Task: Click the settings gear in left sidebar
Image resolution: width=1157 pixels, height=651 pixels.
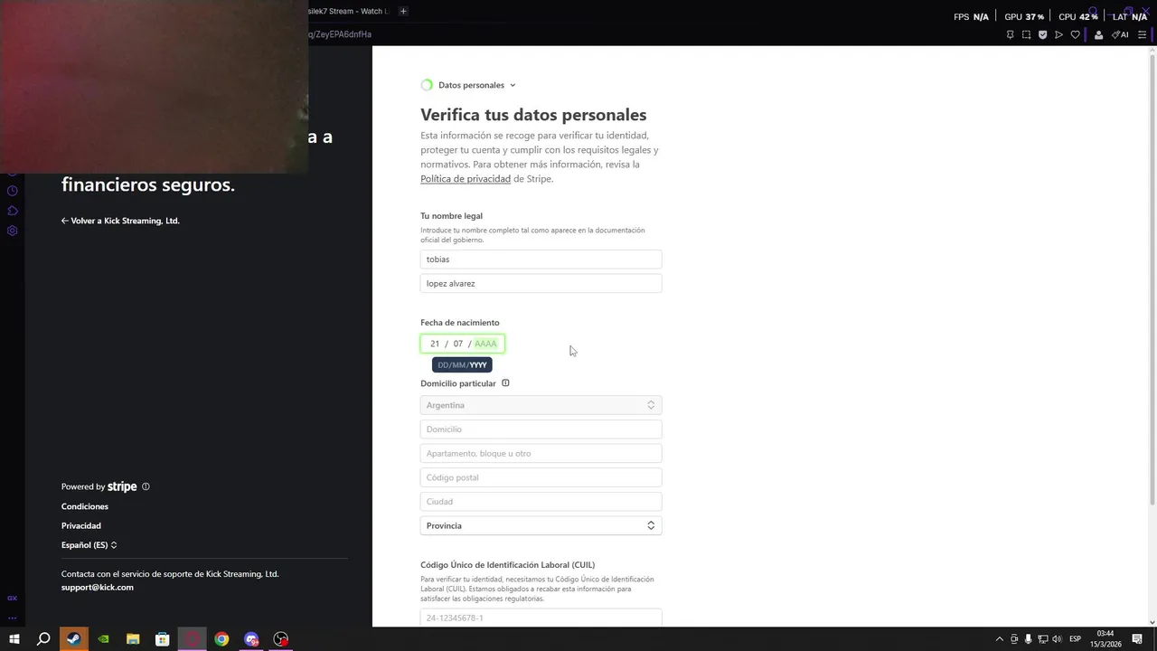Action: click(x=13, y=231)
